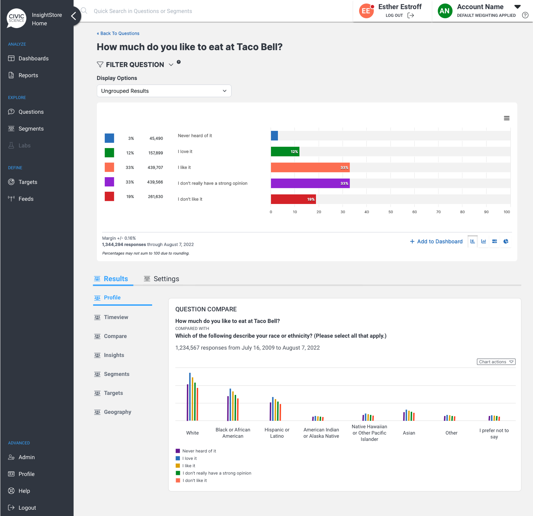
Task: Click the 33% orange I like it bar
Action: pyautogui.click(x=310, y=167)
